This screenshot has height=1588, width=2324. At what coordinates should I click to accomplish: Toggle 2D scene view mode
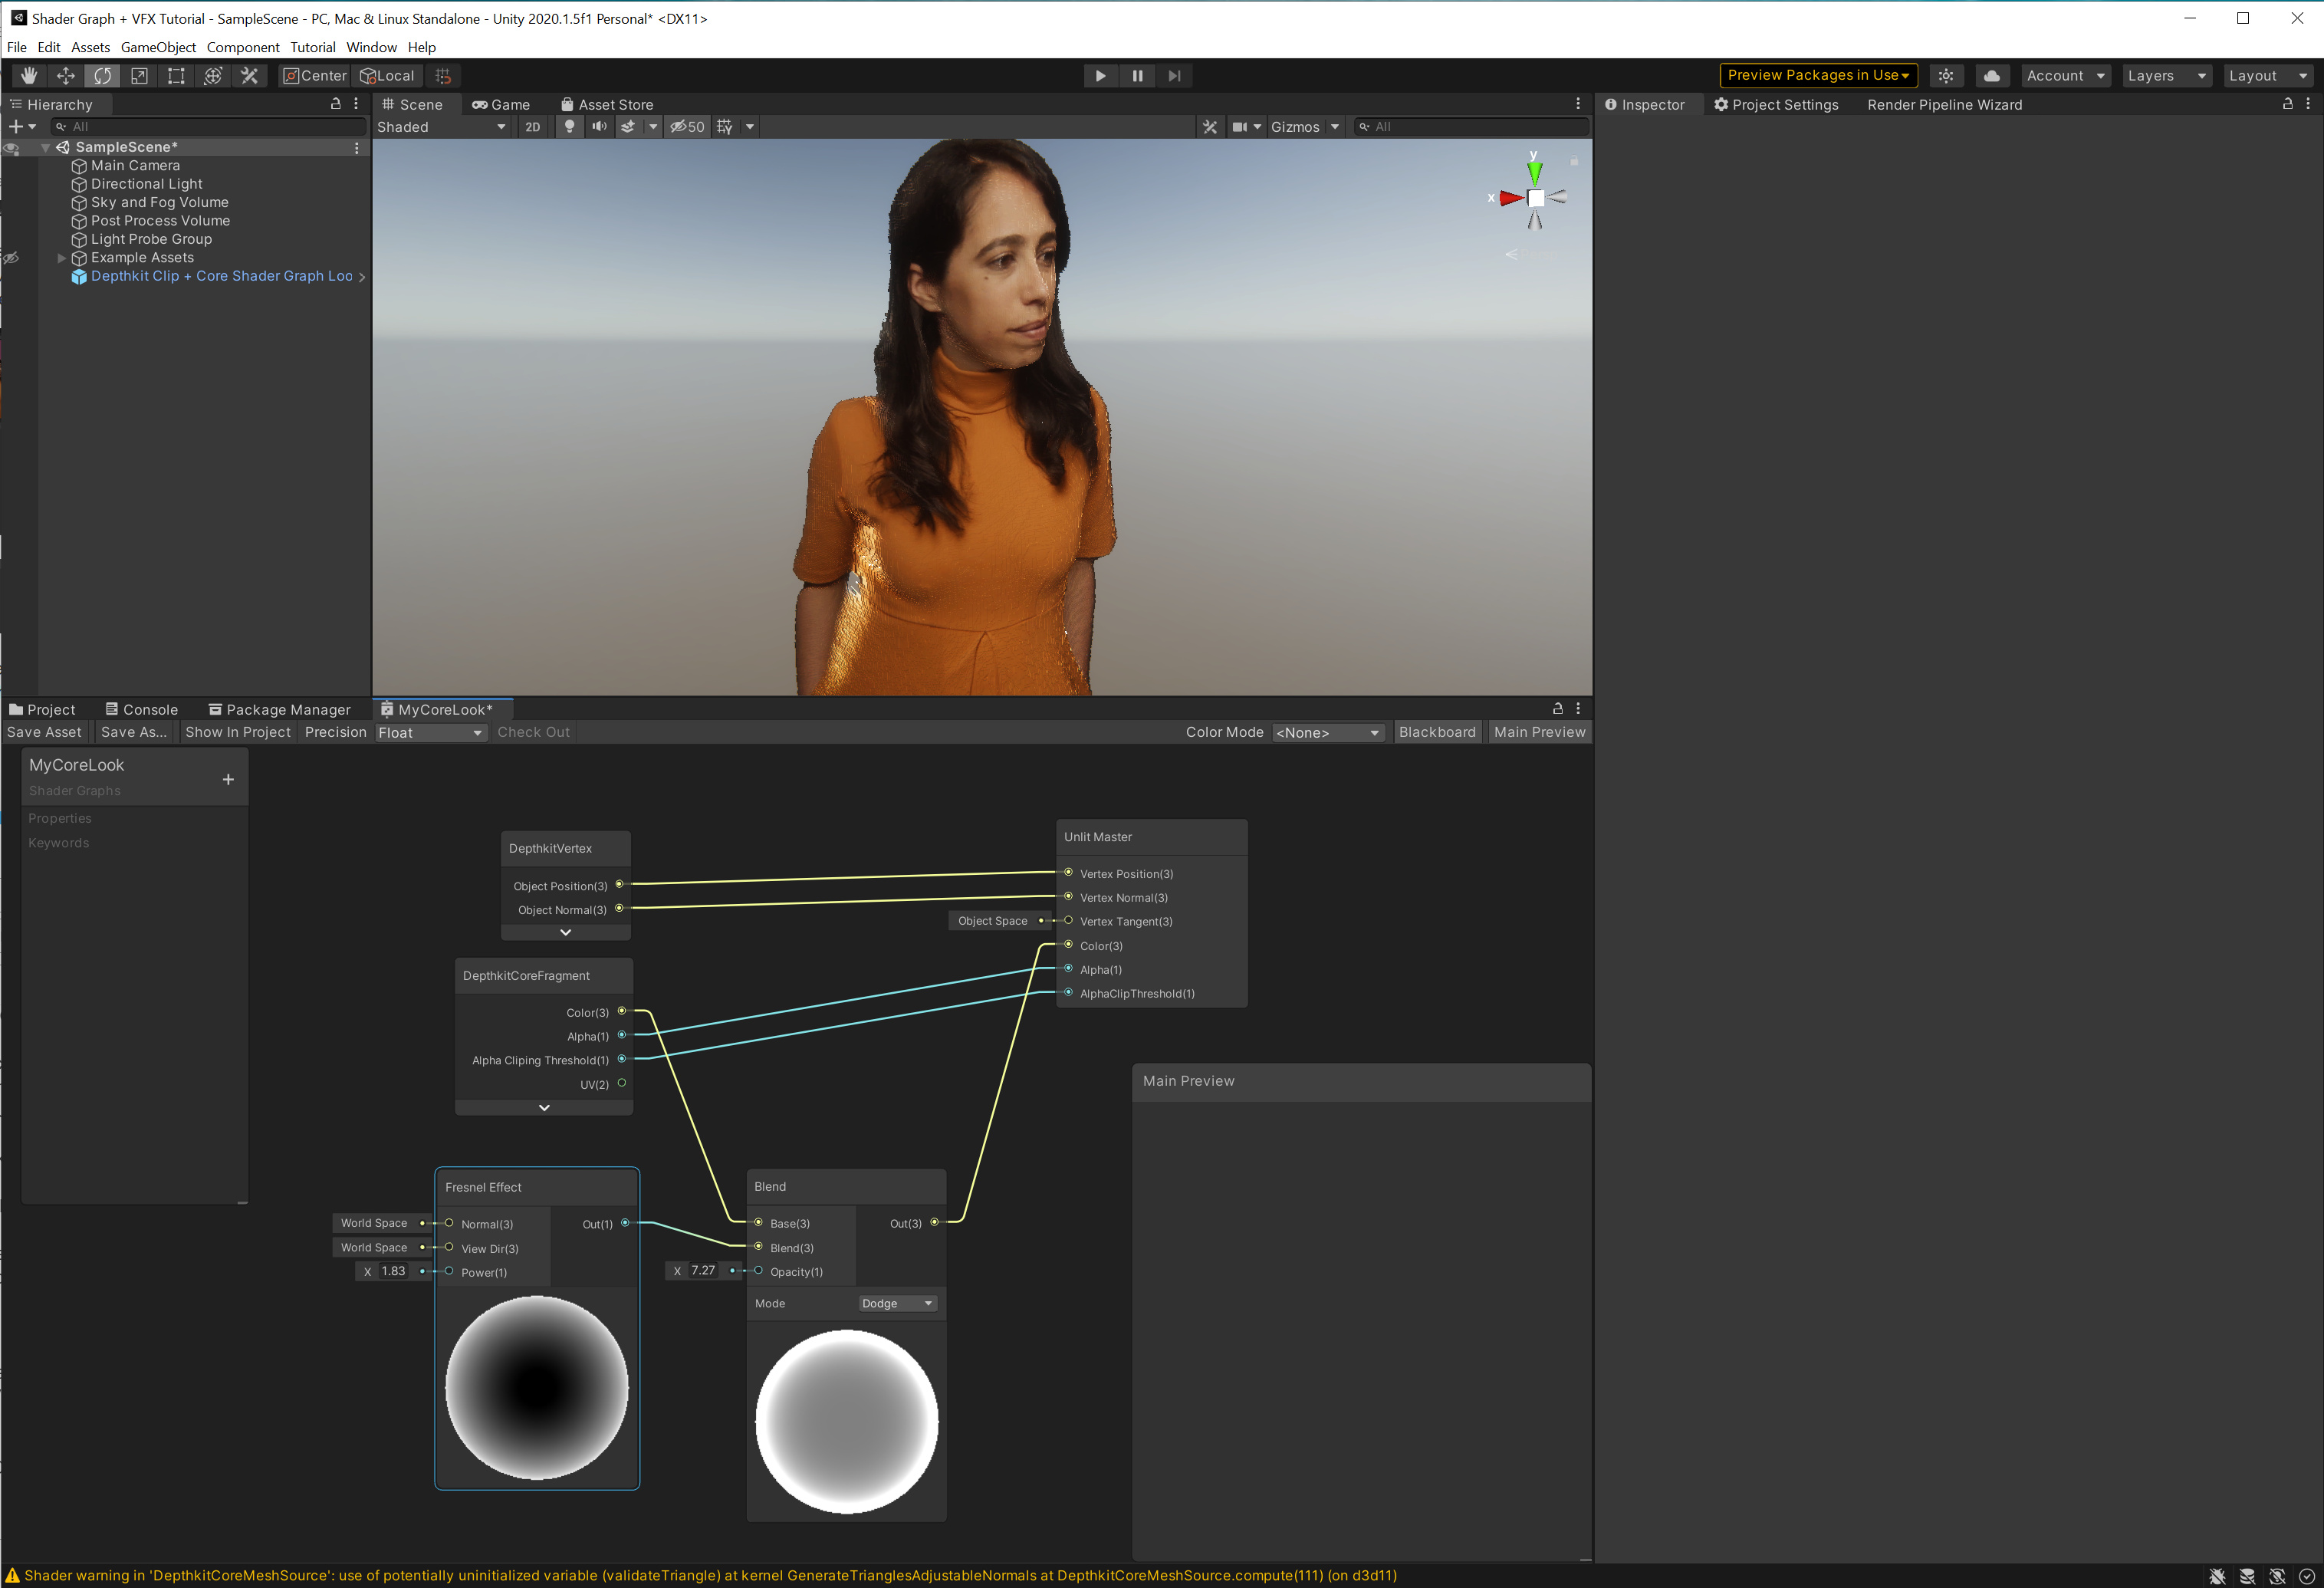click(532, 127)
